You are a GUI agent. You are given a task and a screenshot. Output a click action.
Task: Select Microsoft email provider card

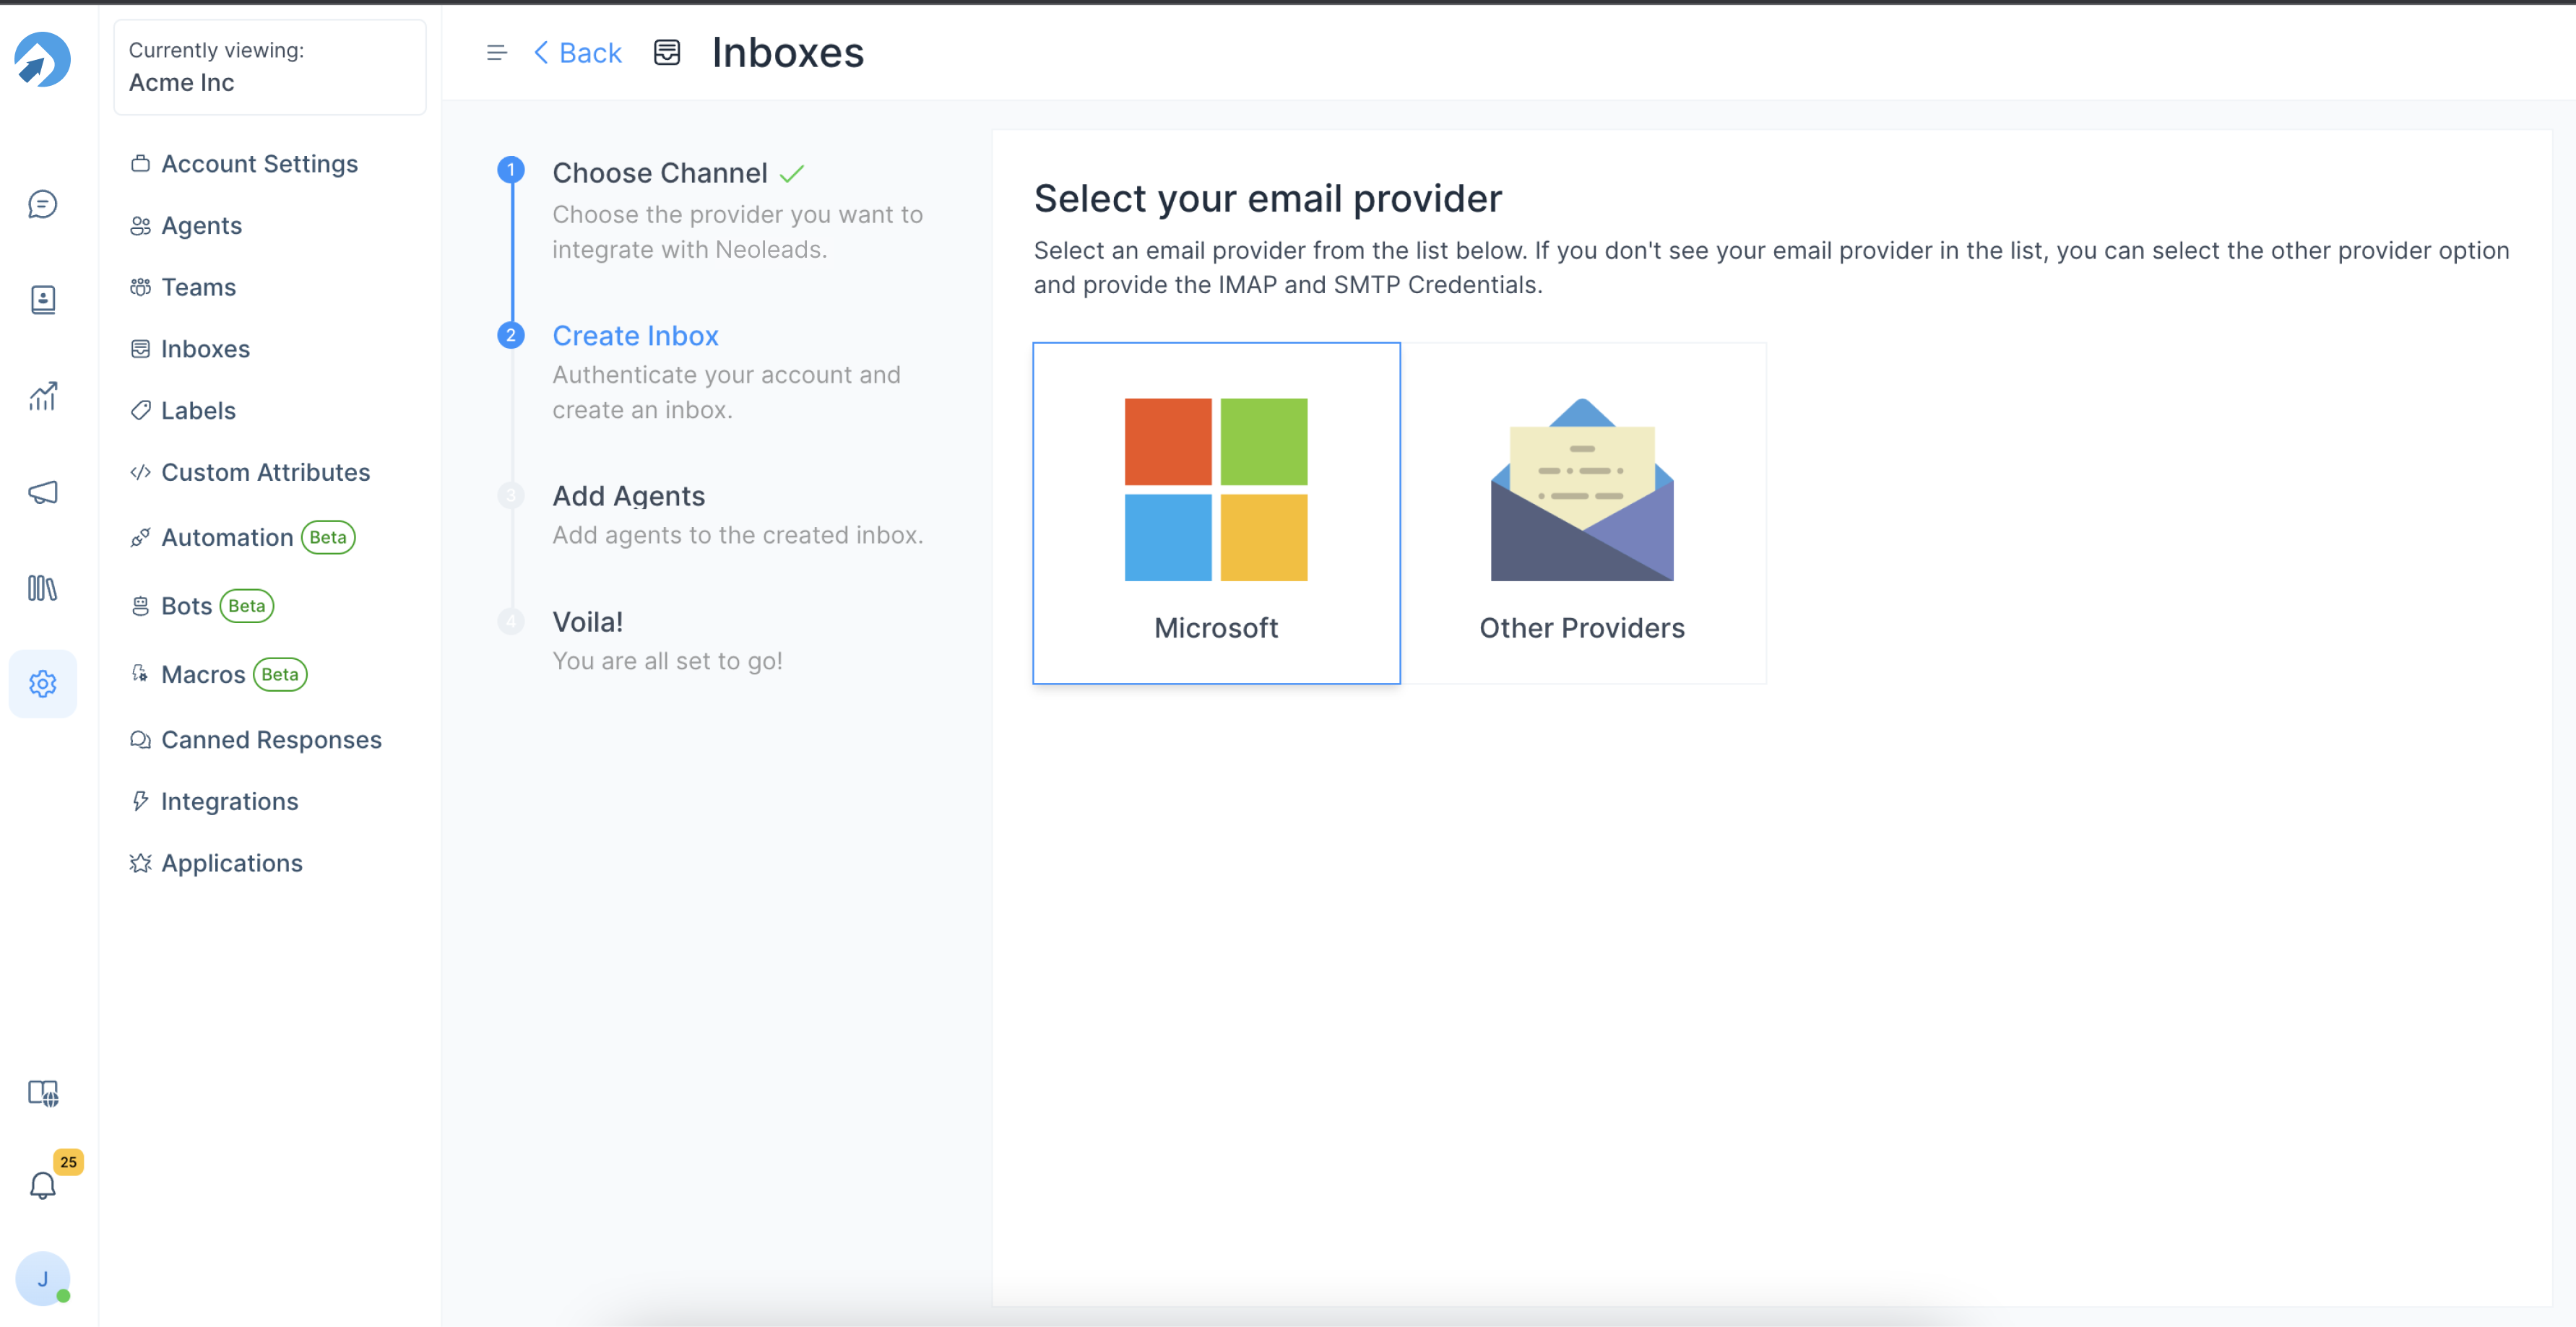coord(1215,513)
